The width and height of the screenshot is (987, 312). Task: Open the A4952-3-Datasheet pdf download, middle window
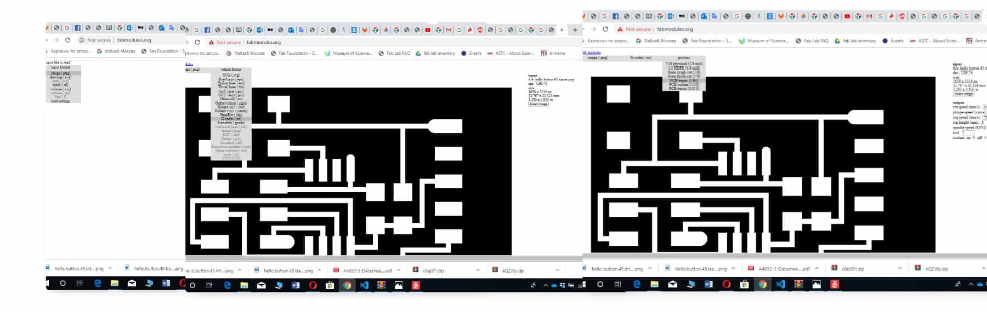(362, 270)
